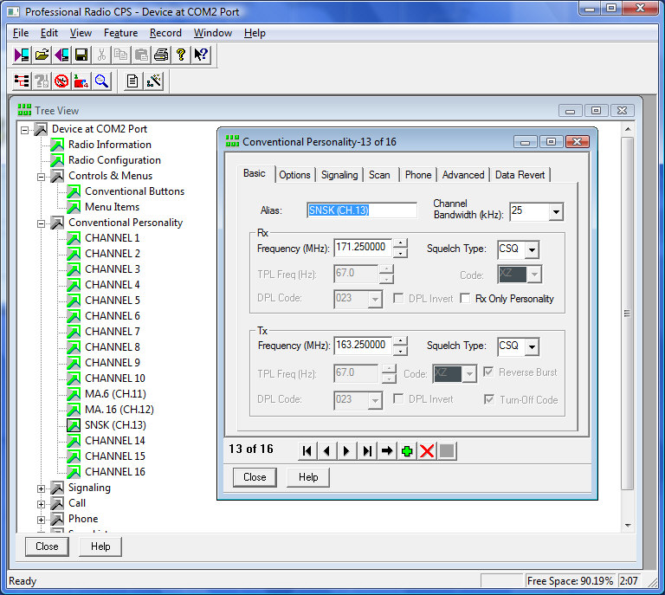The width and height of the screenshot is (665, 595).
Task: Expand the Signaling tree node
Action: tap(41, 488)
